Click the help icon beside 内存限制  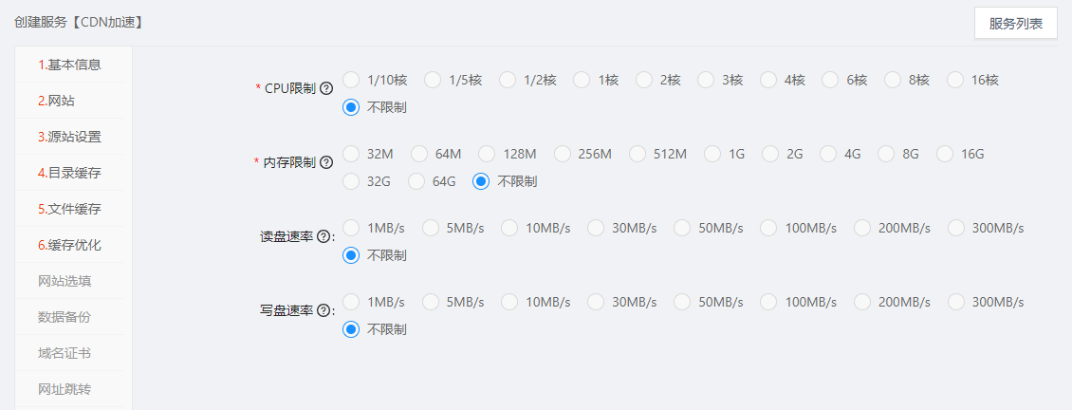click(326, 162)
